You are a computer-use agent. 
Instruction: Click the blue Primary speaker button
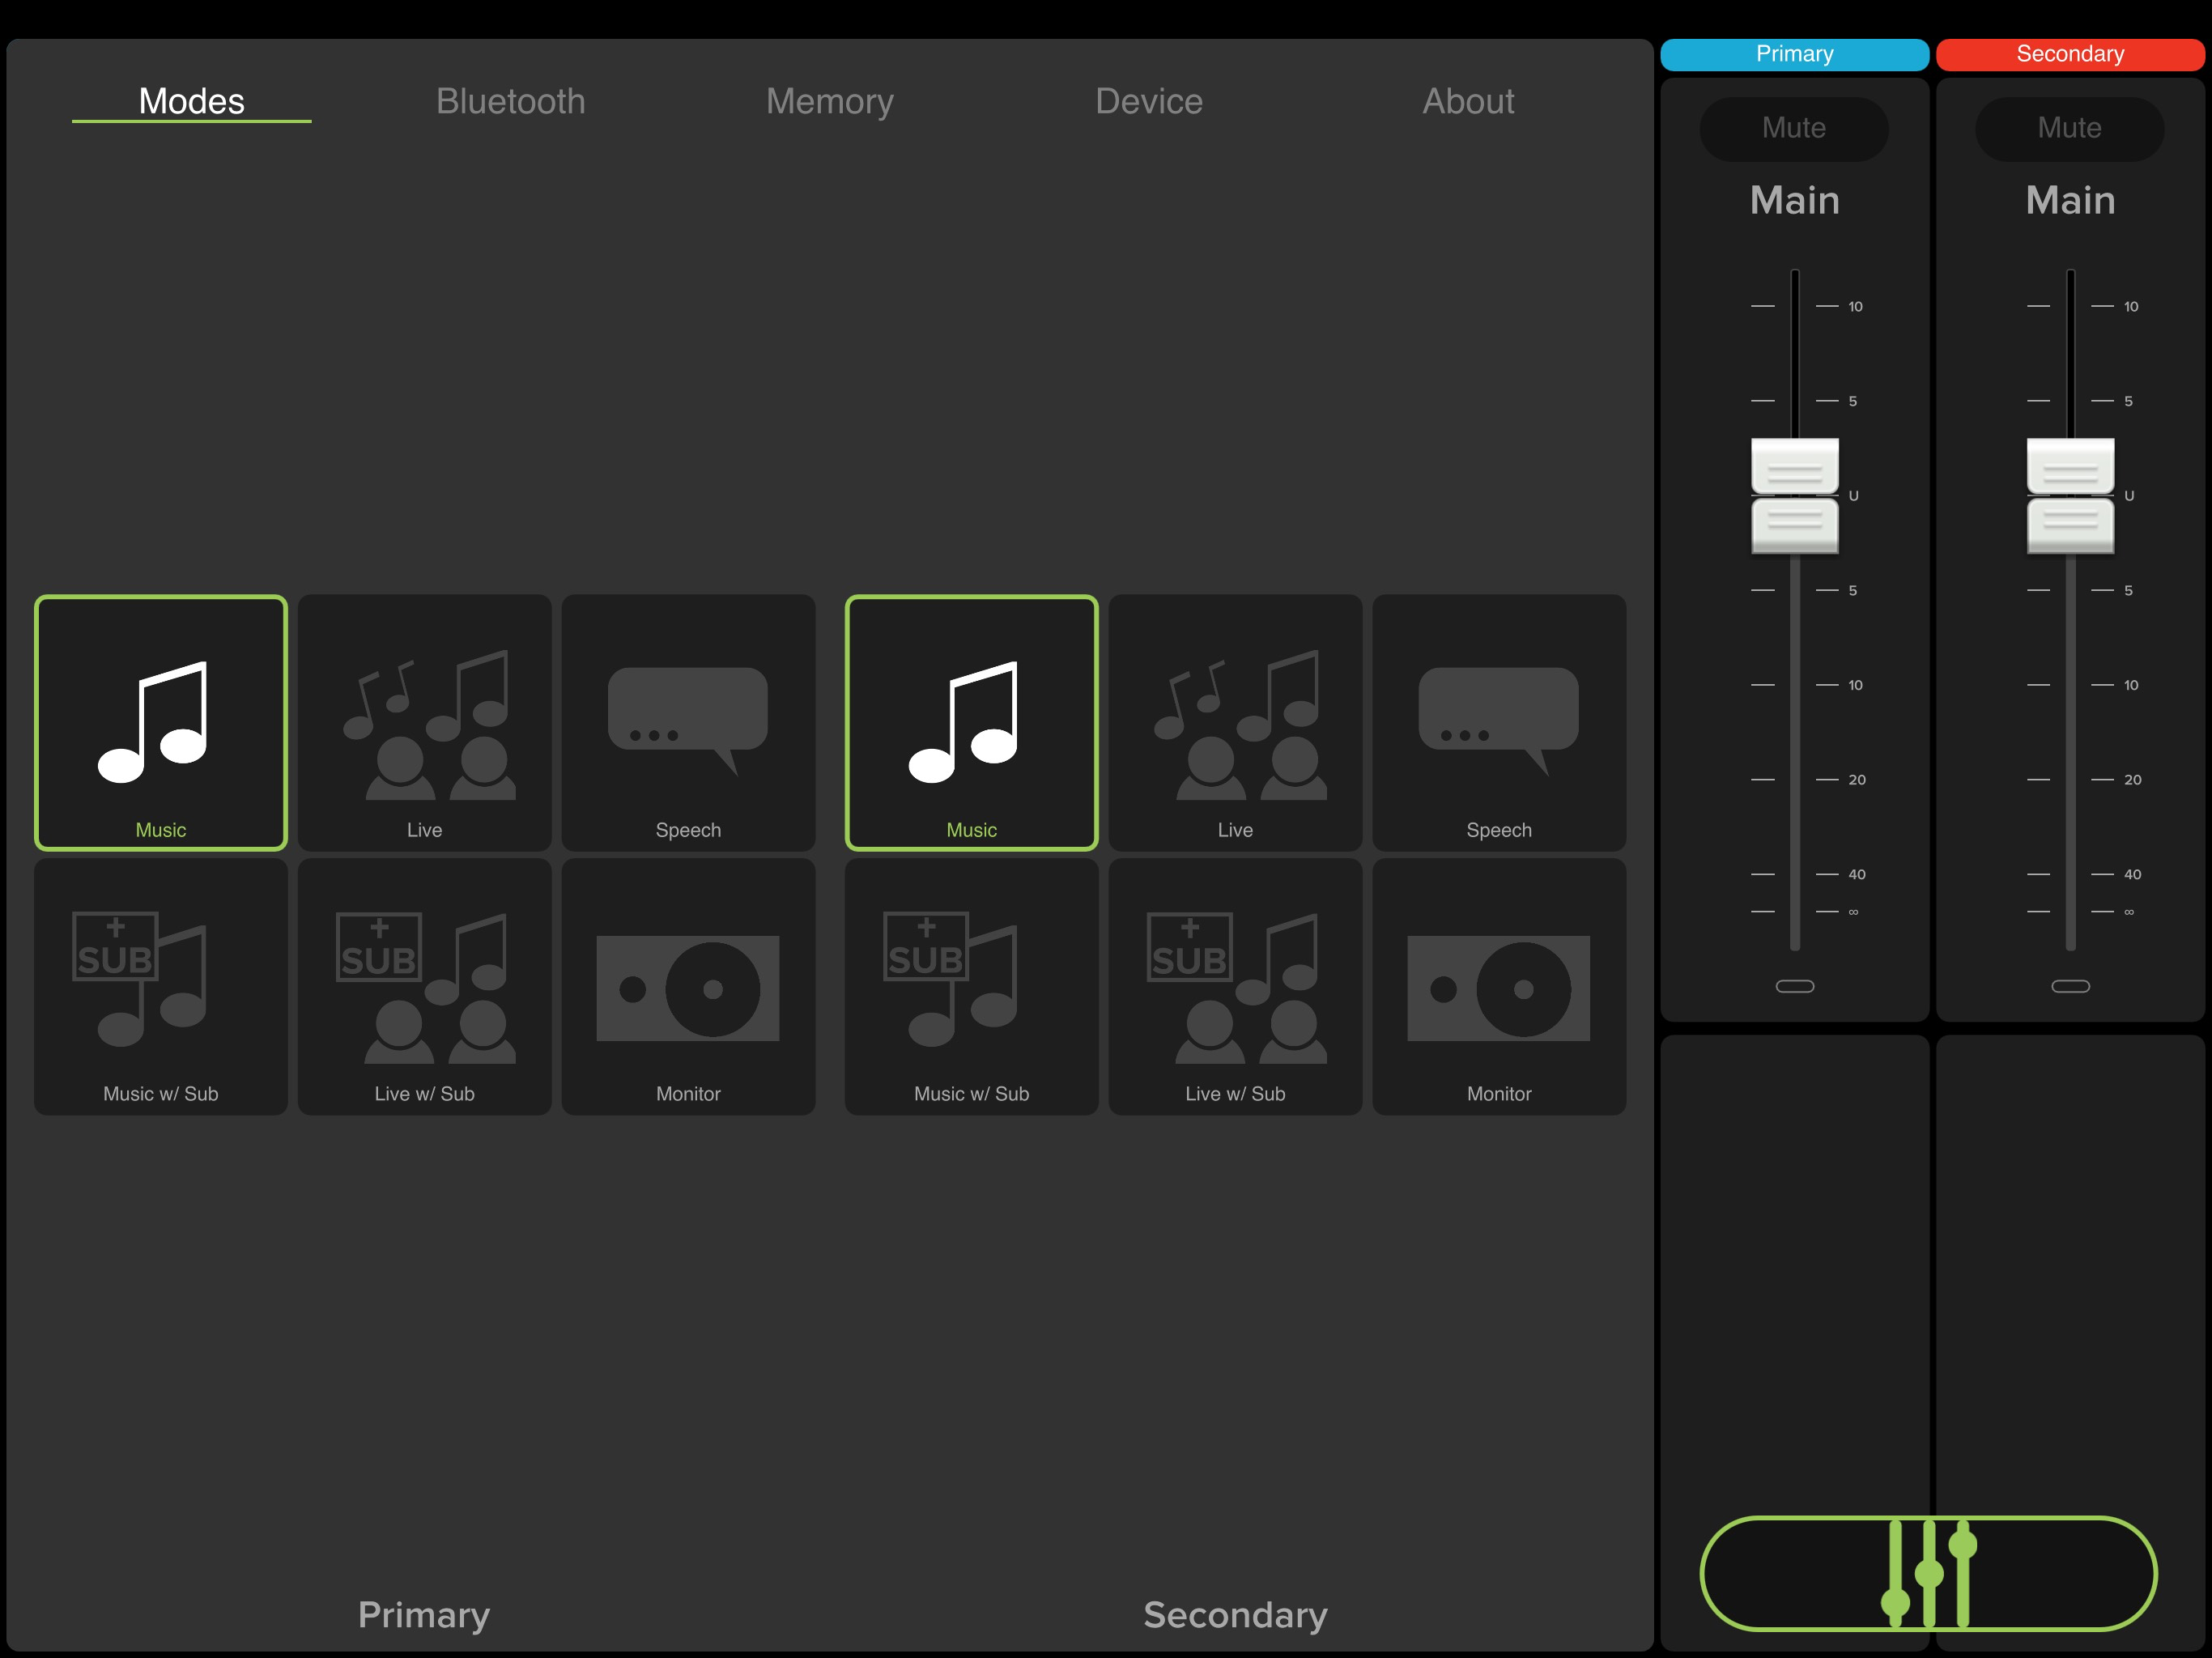tap(1794, 54)
